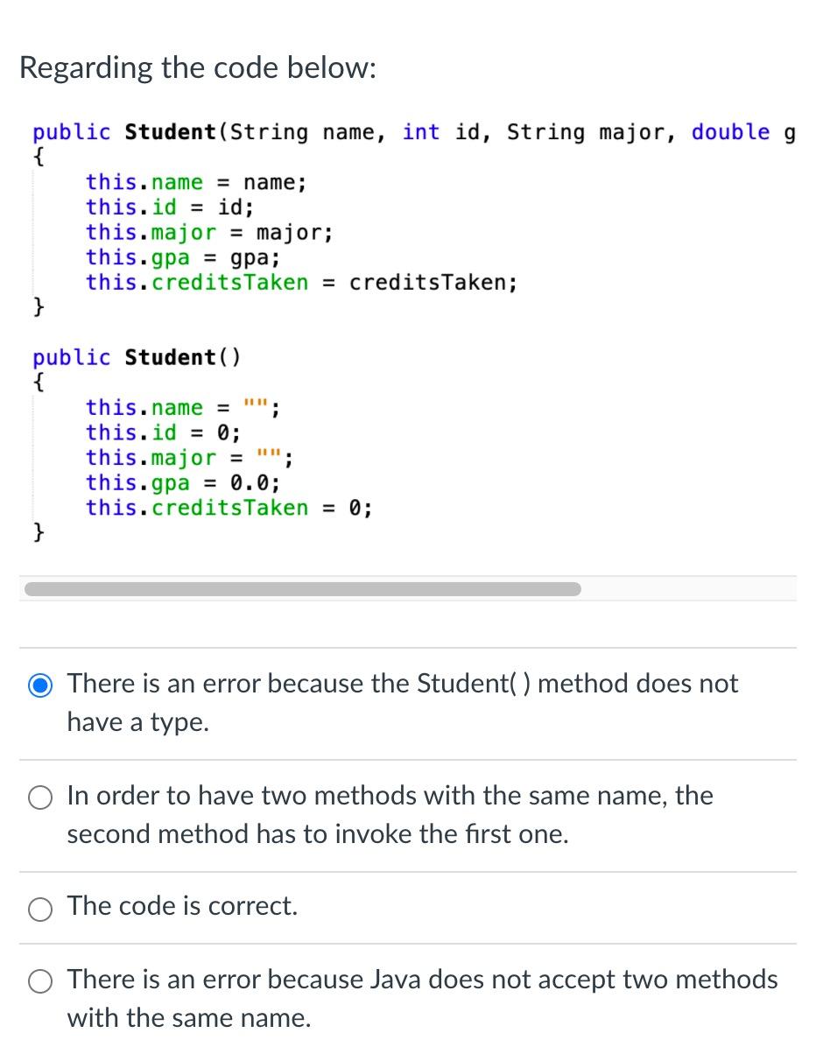Click 'this.creditsTaken = creditsTaken;' code line
The height and width of the screenshot is (1061, 823).
point(301,283)
